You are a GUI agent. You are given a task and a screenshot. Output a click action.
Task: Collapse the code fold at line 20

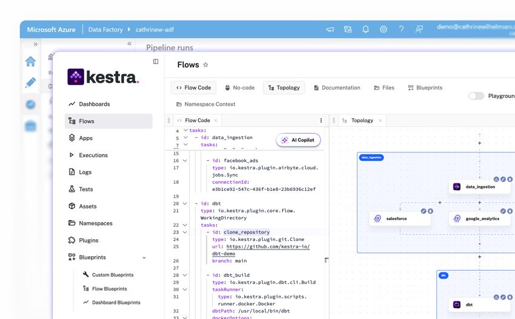pos(185,204)
